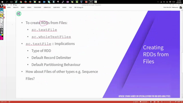
Task: Open File Explorer from taskbar
Action: [x=35, y=2]
